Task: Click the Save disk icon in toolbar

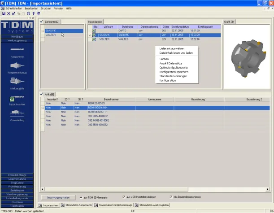Action: [4, 13]
